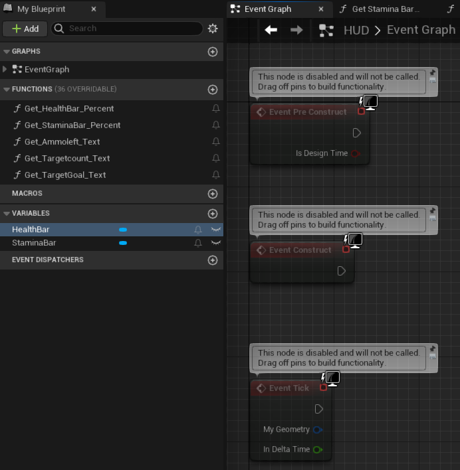
Task: Click bell icon for Get_Ammoleft_Text
Action: pyautogui.click(x=216, y=141)
